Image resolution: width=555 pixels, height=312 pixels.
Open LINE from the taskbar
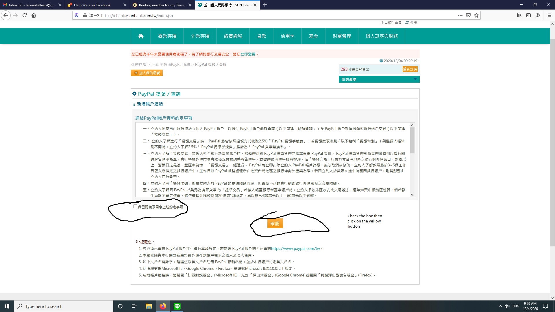click(x=177, y=306)
